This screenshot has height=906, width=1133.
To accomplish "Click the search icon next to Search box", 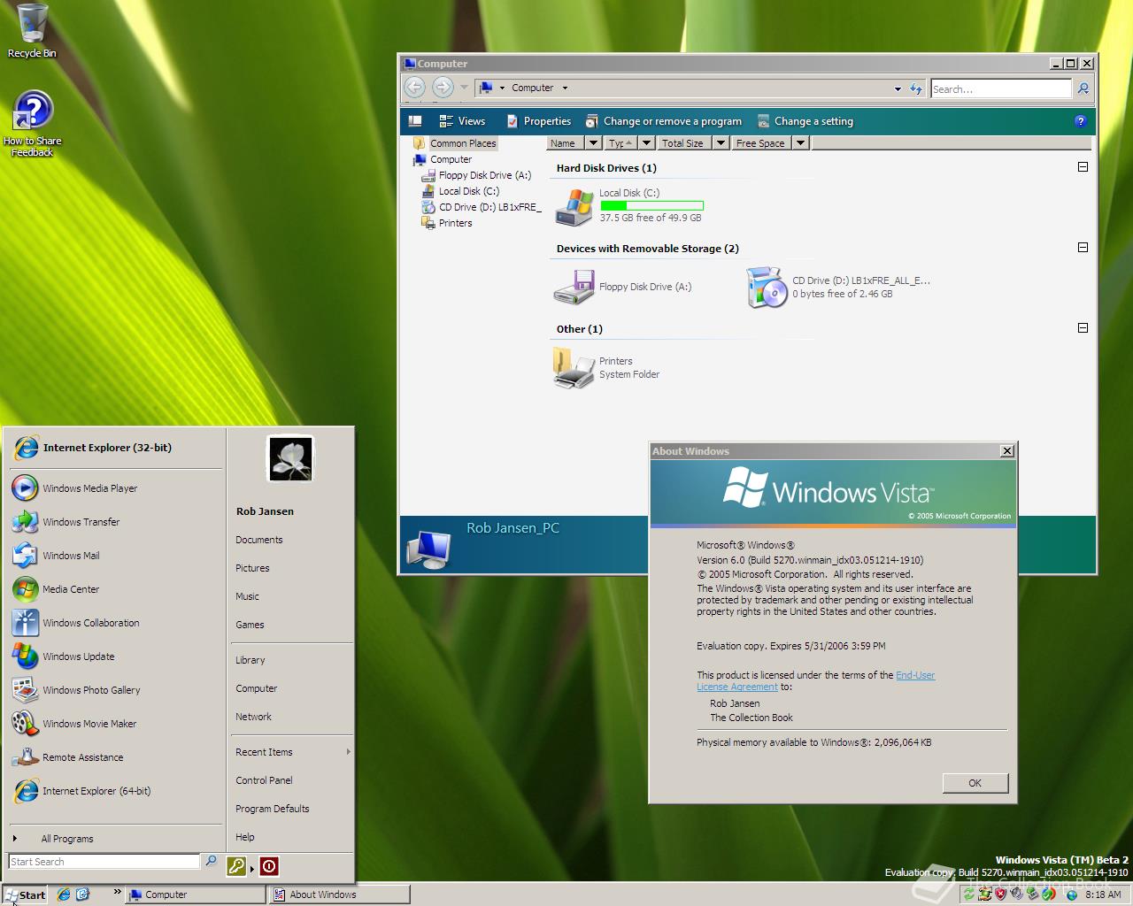I will click(x=1083, y=88).
